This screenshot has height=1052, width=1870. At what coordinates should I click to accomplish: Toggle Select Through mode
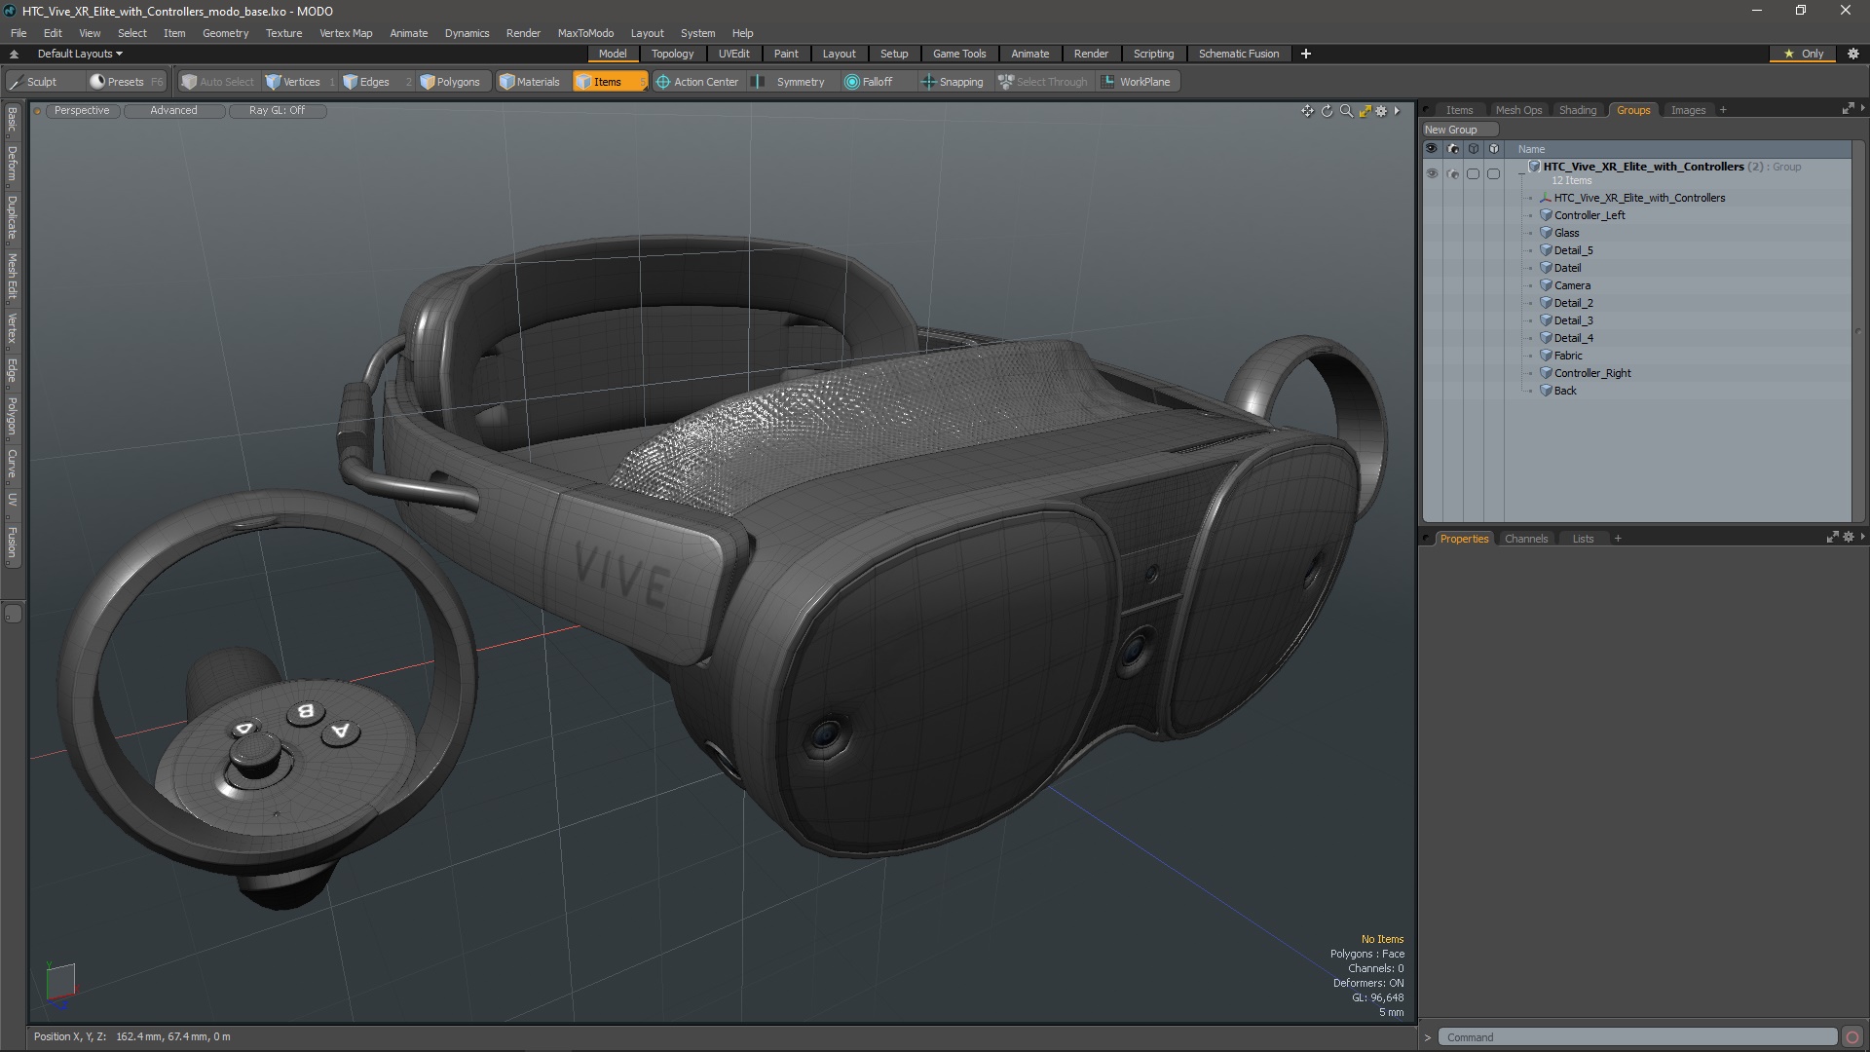coord(1043,82)
